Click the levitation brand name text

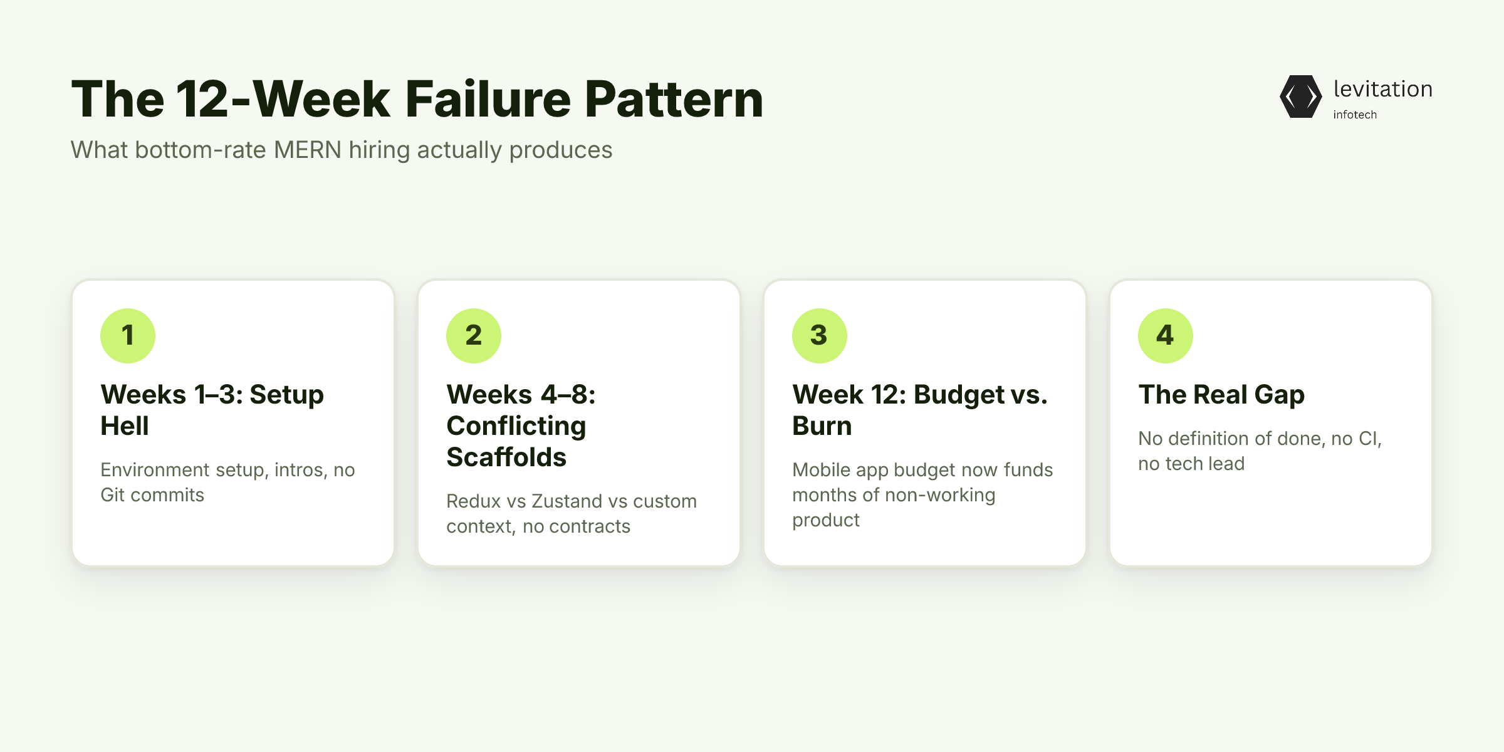coord(1383,89)
